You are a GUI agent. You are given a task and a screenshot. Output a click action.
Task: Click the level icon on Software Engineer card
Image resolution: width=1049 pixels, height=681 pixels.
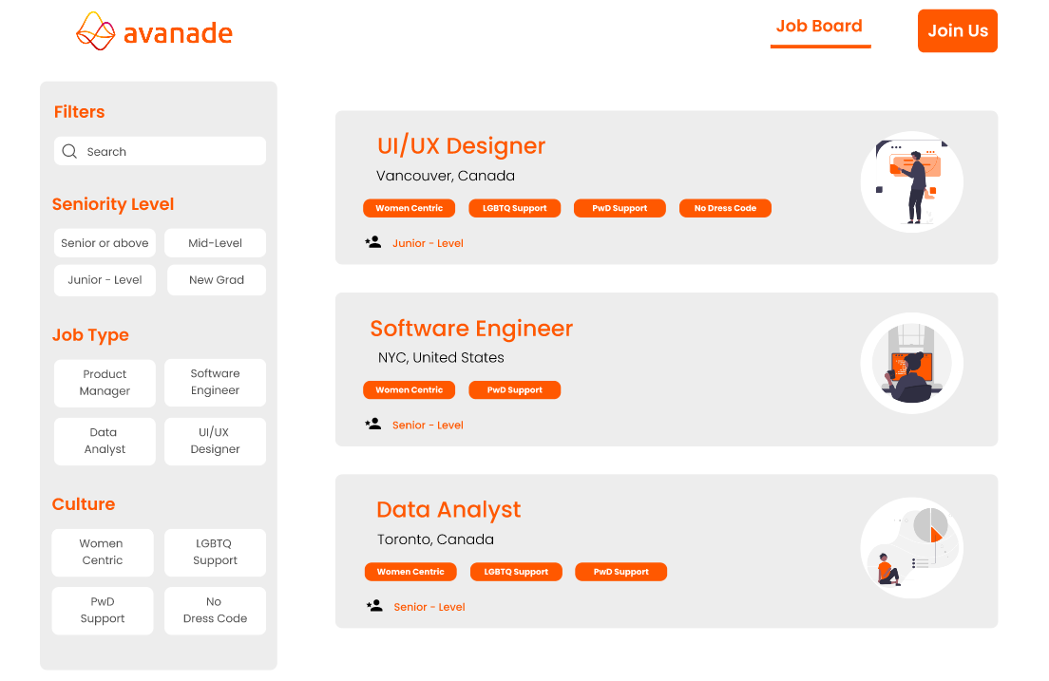point(372,423)
